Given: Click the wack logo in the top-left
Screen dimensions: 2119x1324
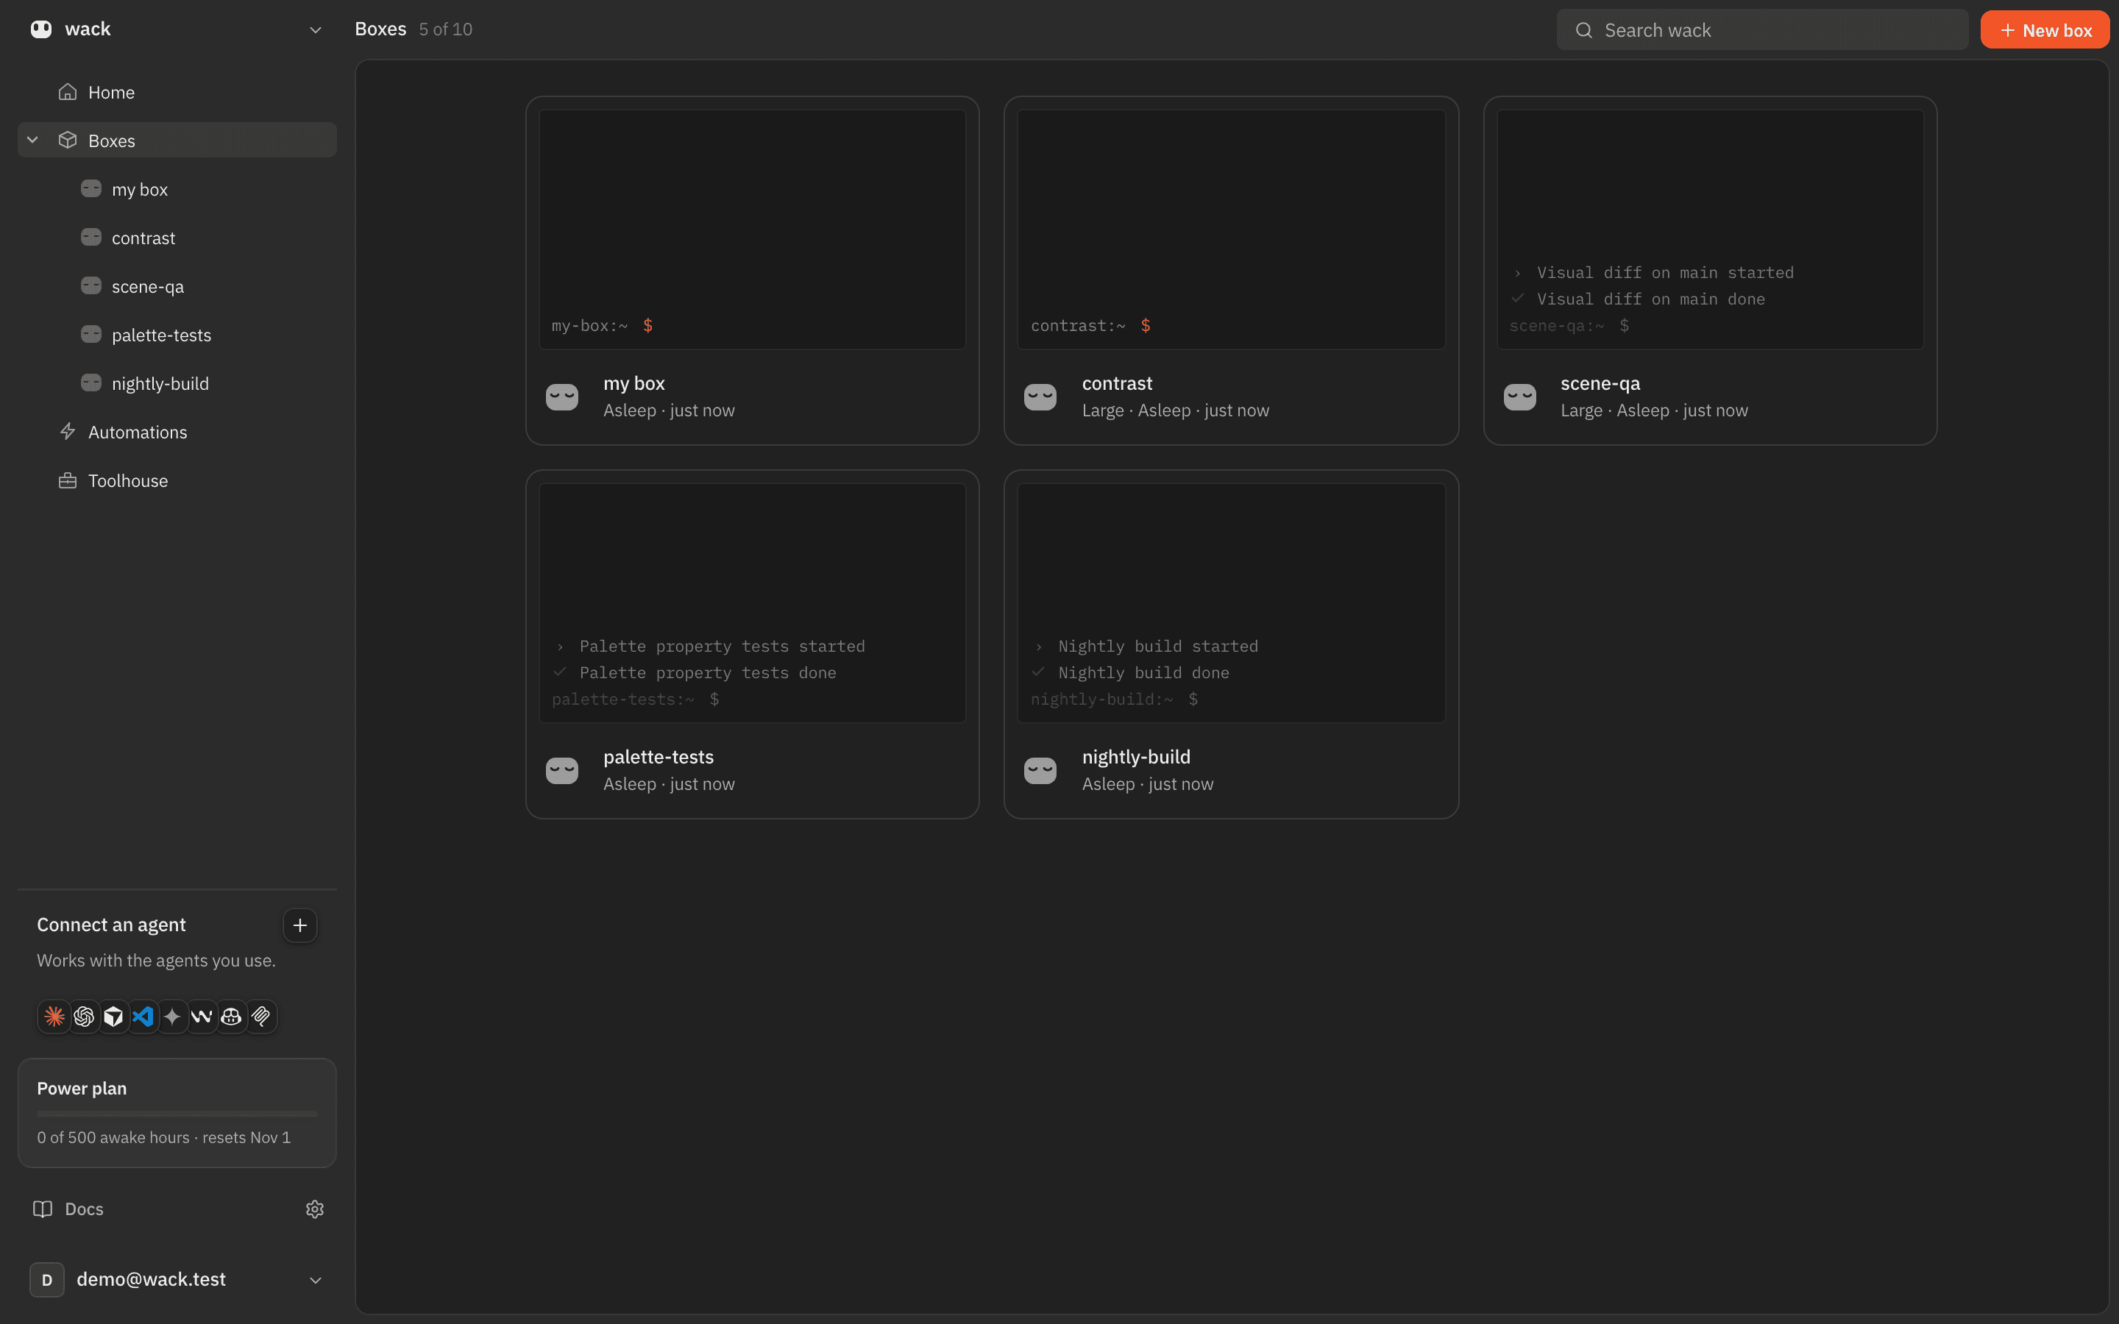Looking at the screenshot, I should click(41, 29).
